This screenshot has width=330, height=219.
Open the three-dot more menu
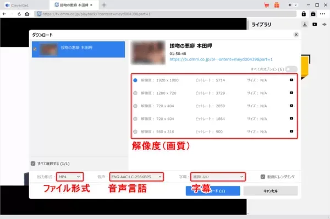(322, 14)
